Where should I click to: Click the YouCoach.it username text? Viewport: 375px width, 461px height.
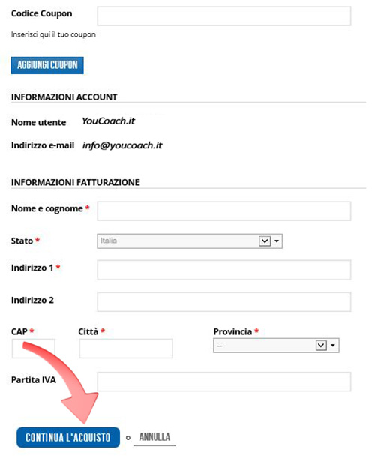click(x=108, y=121)
